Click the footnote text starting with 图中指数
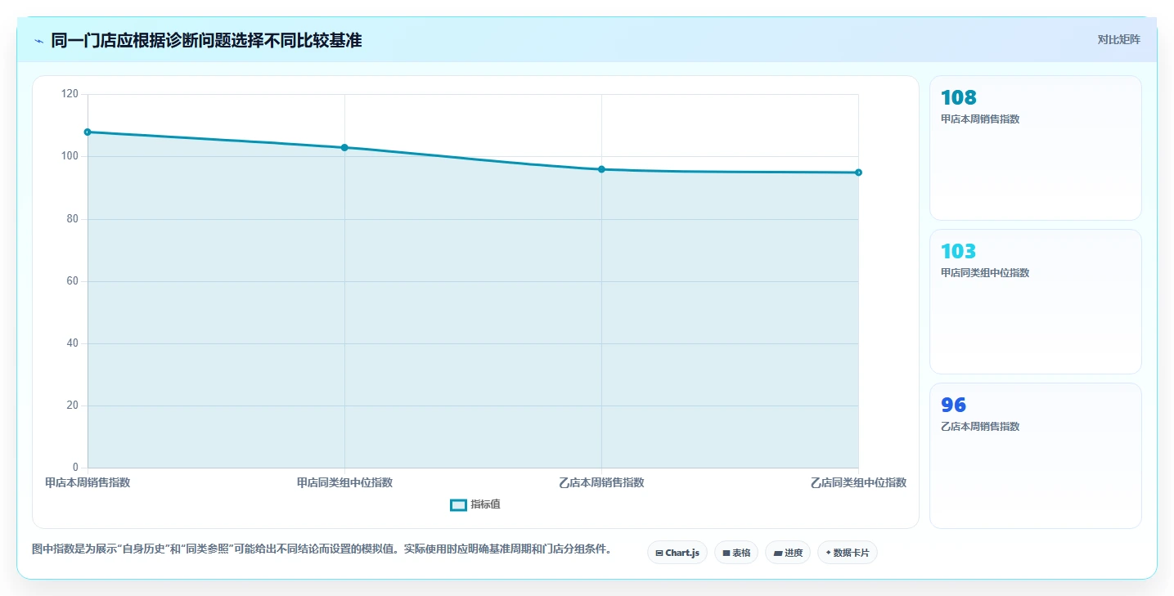 [322, 549]
